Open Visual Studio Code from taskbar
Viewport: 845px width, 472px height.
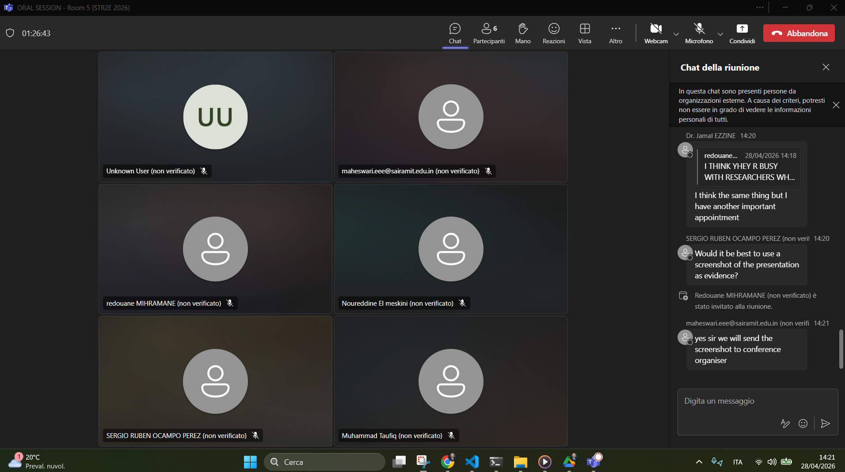[472, 462]
